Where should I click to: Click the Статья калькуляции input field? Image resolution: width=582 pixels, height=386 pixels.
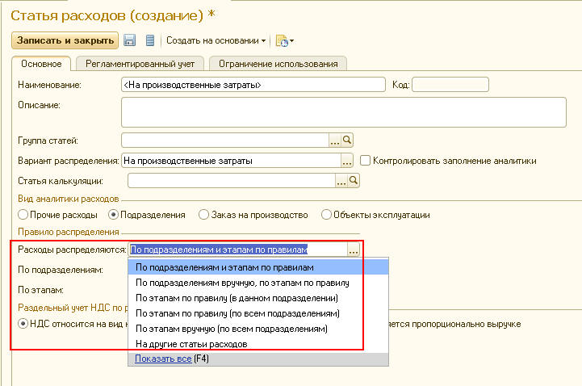(x=232, y=181)
